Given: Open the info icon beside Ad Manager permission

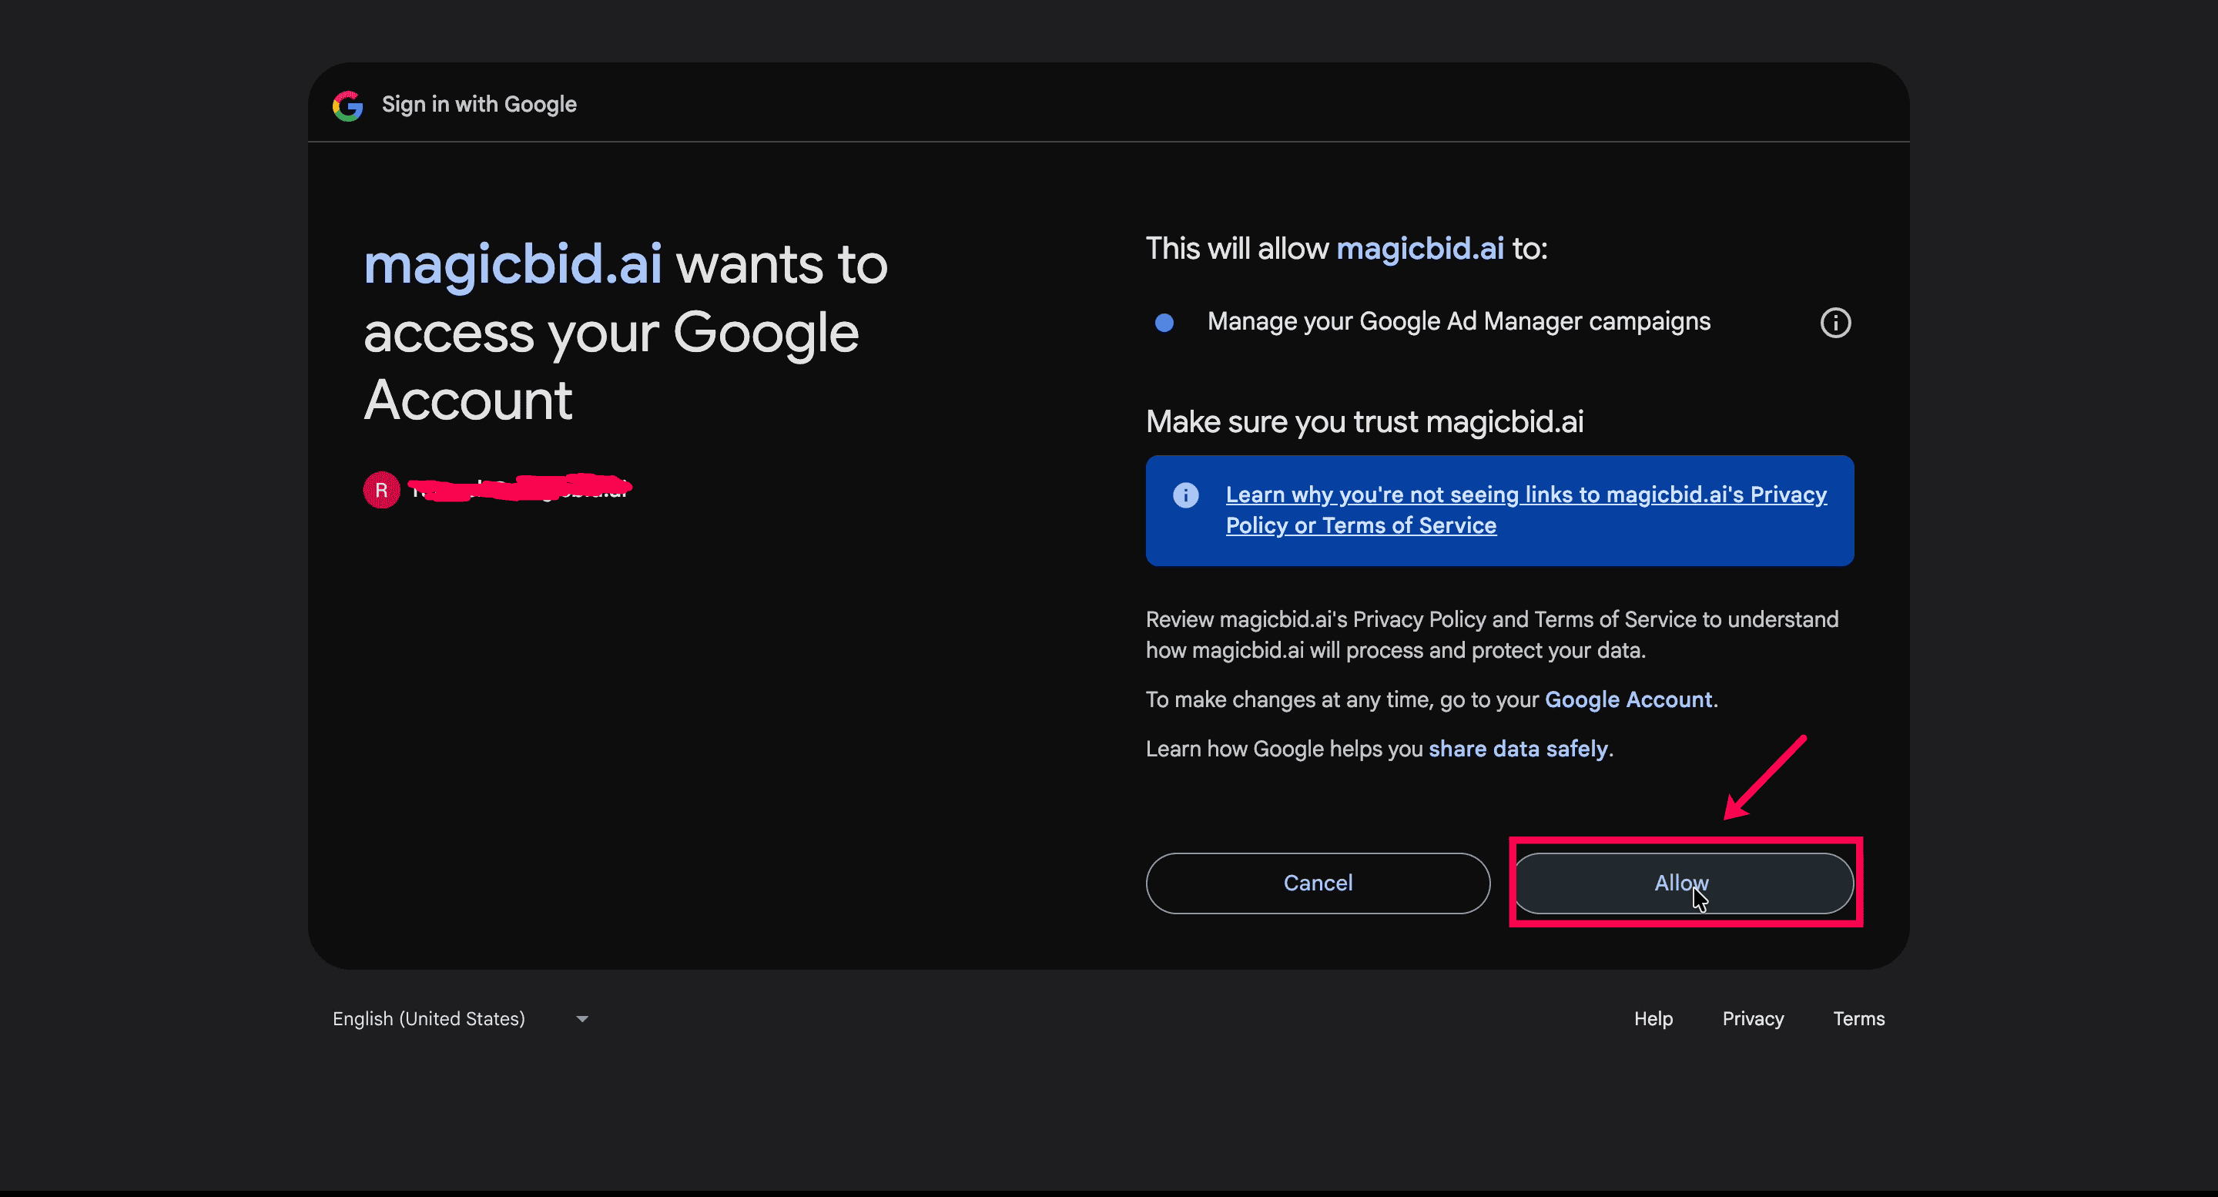Looking at the screenshot, I should coord(1834,322).
